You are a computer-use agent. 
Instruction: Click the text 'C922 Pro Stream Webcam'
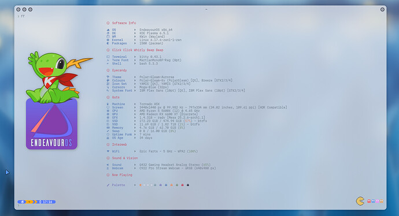[159, 168]
